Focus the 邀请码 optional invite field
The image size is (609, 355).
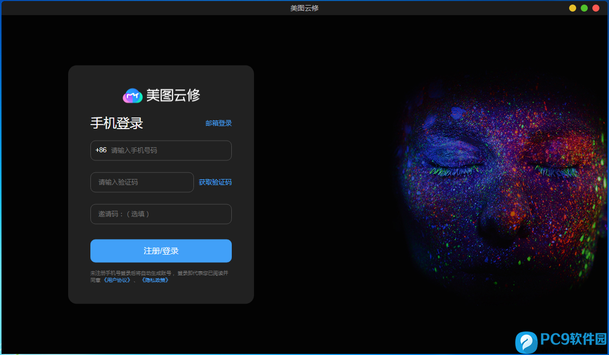pos(161,214)
